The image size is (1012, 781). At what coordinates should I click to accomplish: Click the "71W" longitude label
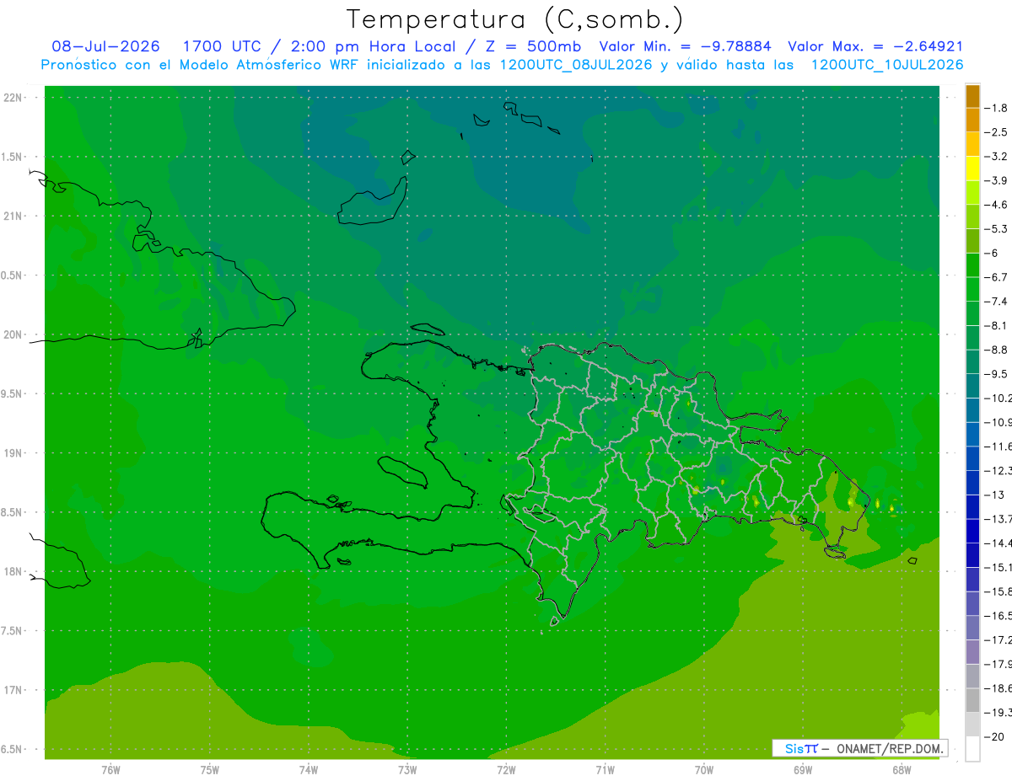pyautogui.click(x=605, y=769)
